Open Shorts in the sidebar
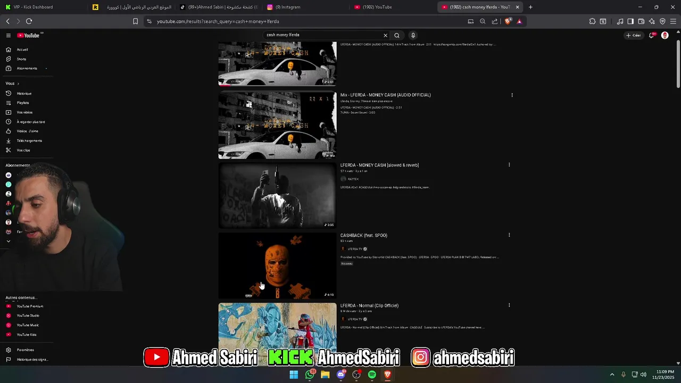 point(21,59)
